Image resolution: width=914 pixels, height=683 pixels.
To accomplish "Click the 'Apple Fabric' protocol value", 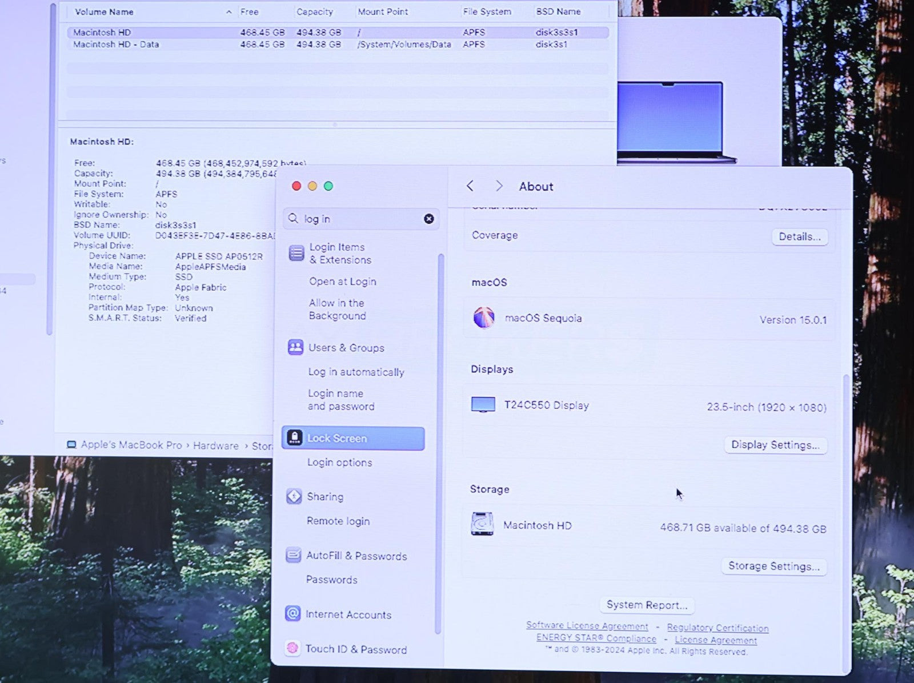I will pyautogui.click(x=201, y=287).
